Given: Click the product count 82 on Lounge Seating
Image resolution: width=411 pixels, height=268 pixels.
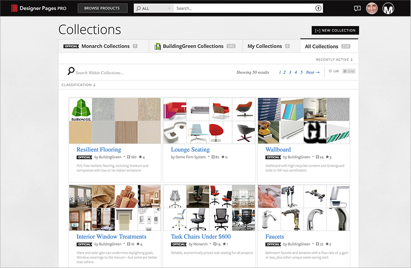Looking at the screenshot, I should pyautogui.click(x=215, y=157).
